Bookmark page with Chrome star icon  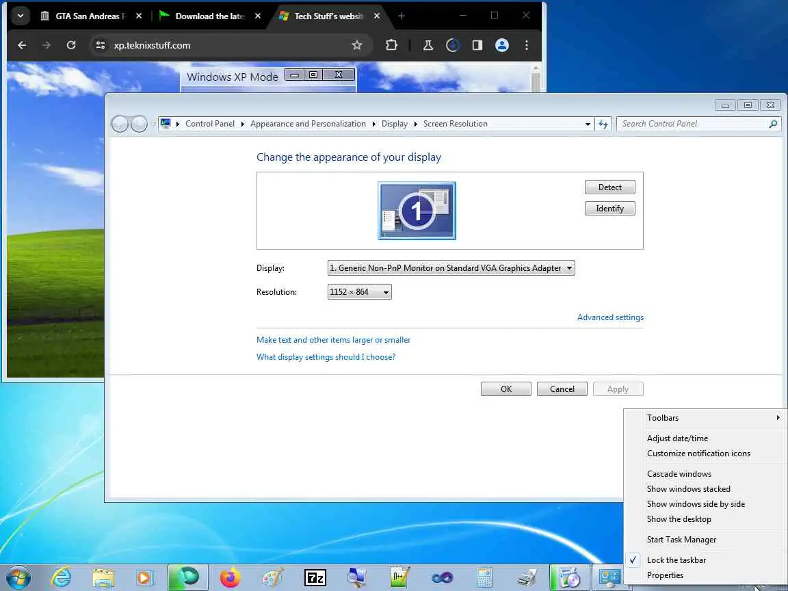click(357, 45)
